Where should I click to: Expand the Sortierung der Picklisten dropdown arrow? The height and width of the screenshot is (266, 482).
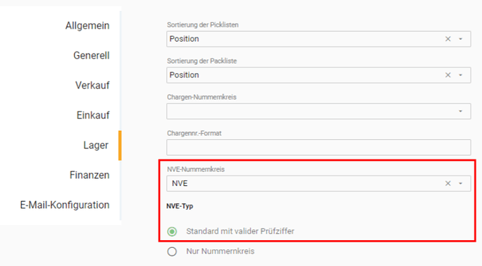(x=460, y=39)
